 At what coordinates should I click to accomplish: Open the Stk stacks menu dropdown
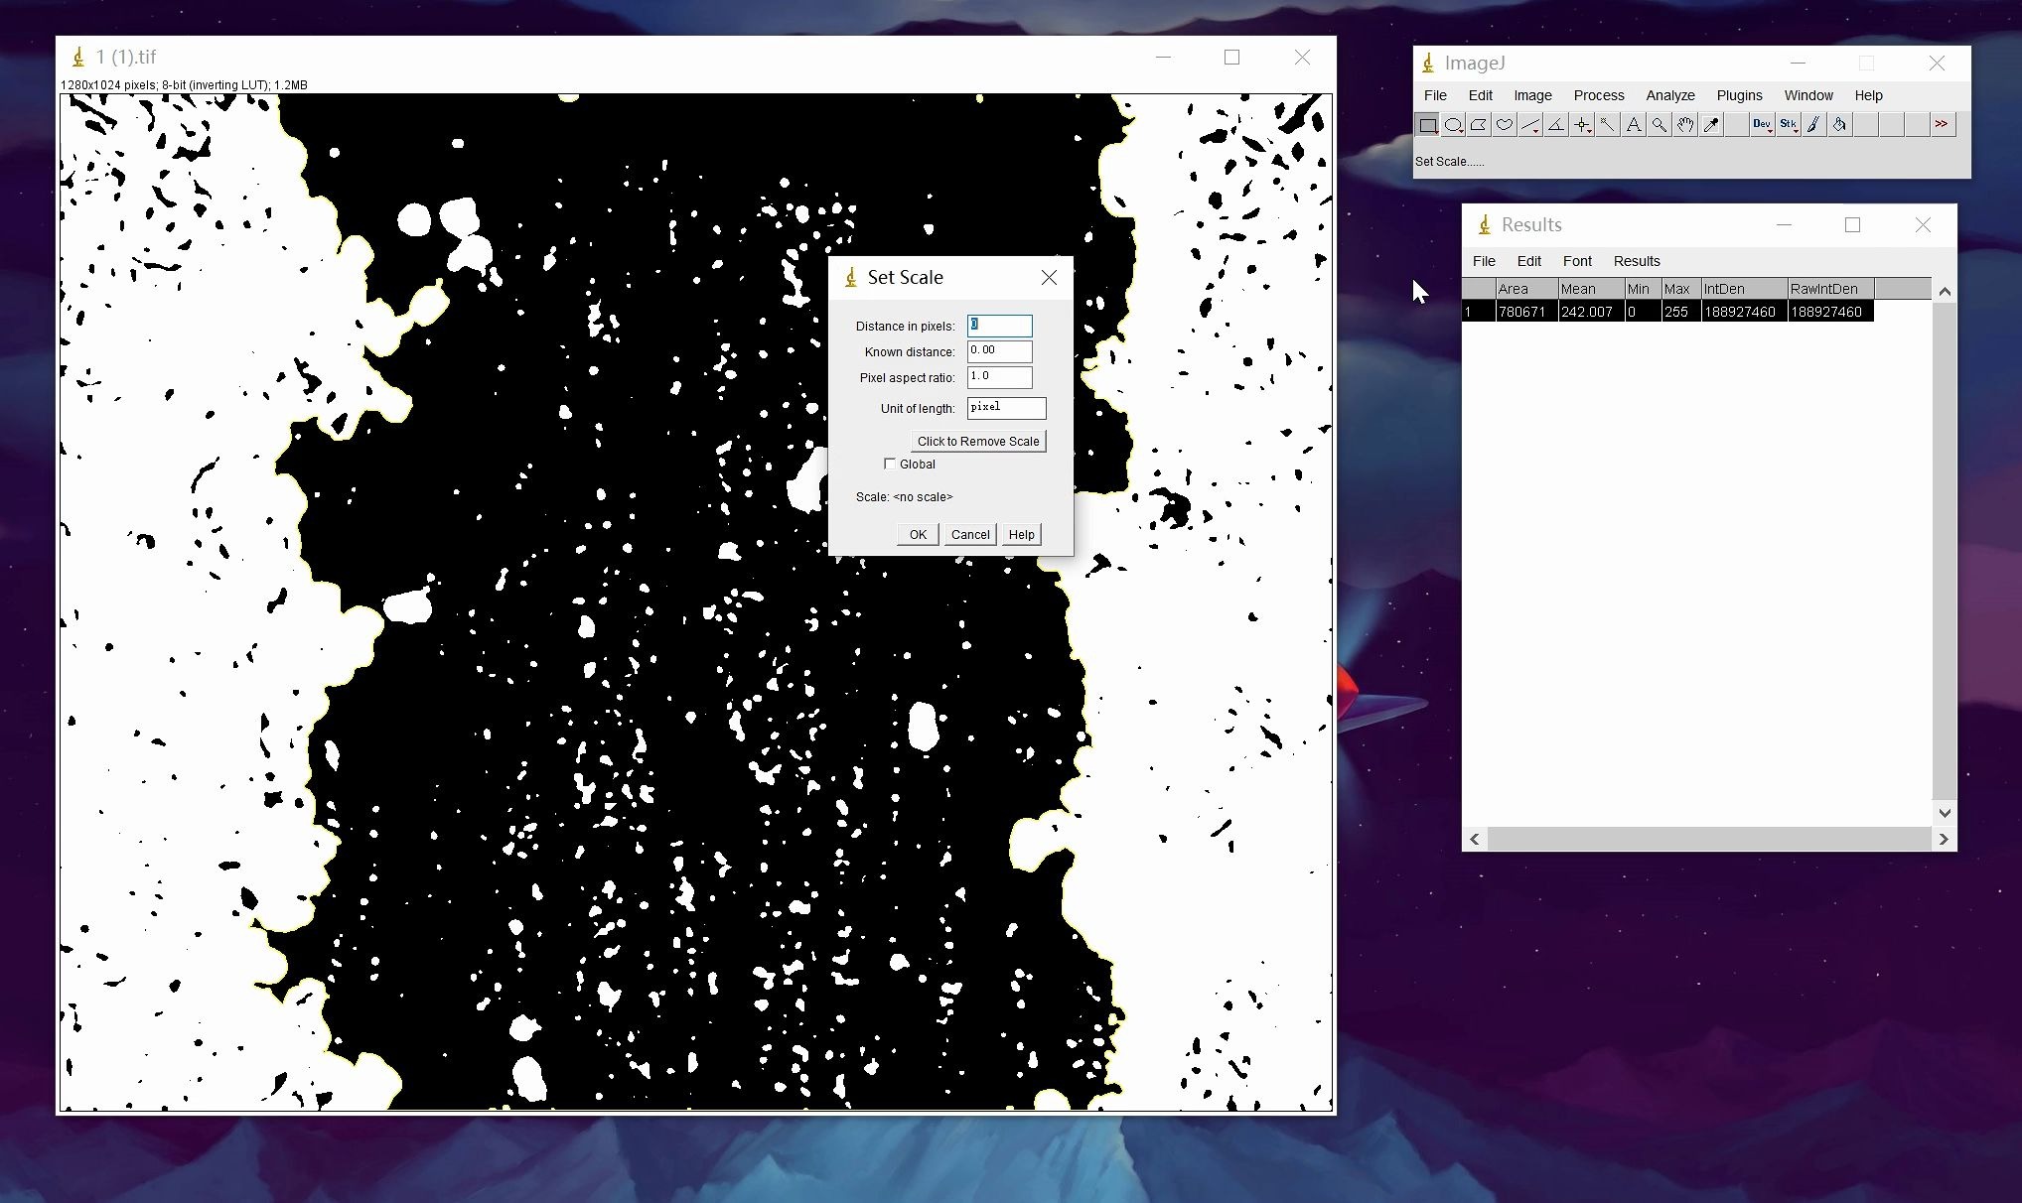(1788, 125)
